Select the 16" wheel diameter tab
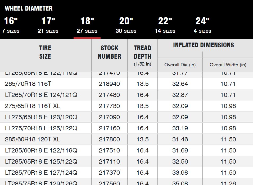 tap(11, 25)
